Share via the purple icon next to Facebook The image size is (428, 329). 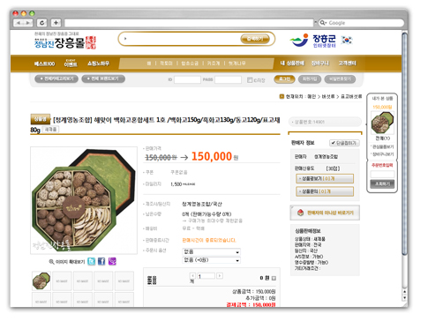(112, 261)
